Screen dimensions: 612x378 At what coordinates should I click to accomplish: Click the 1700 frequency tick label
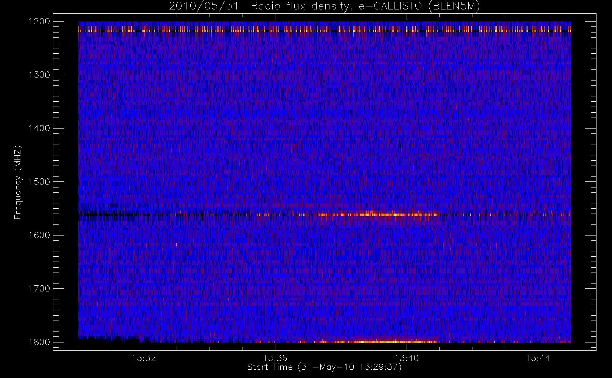click(x=39, y=288)
